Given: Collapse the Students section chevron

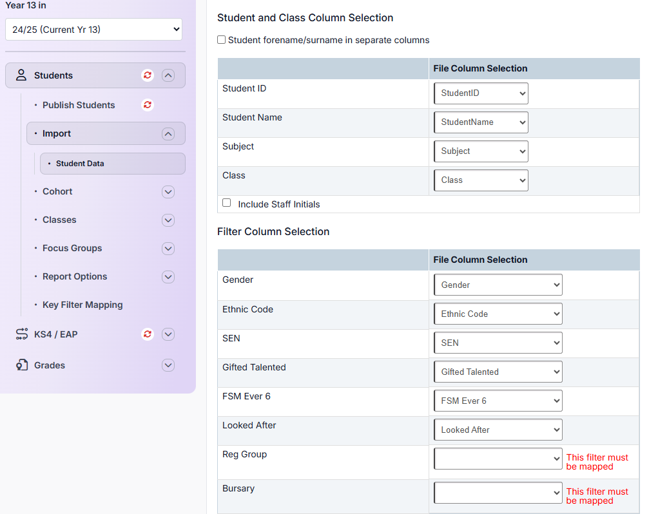Looking at the screenshot, I should click(x=168, y=75).
